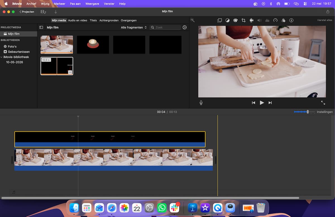Click the PROJECTMEDIA sidebar heading

[x=11, y=28]
